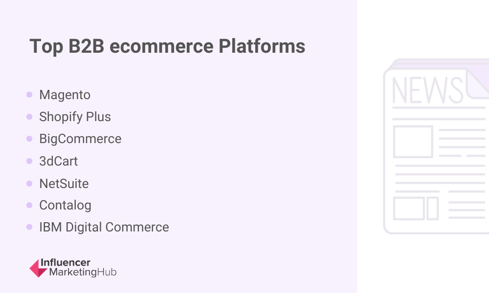Click the large image box in newspaper graphic
489x293 pixels.
pyautogui.click(x=413, y=142)
